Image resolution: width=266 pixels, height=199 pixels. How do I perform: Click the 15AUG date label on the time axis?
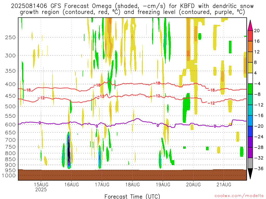41,184
